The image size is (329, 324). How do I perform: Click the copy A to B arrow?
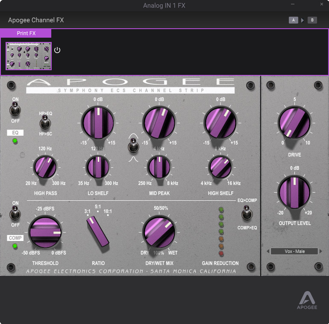tap(303, 20)
